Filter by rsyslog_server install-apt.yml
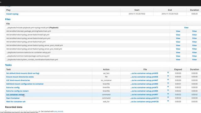 click(194, 35)
